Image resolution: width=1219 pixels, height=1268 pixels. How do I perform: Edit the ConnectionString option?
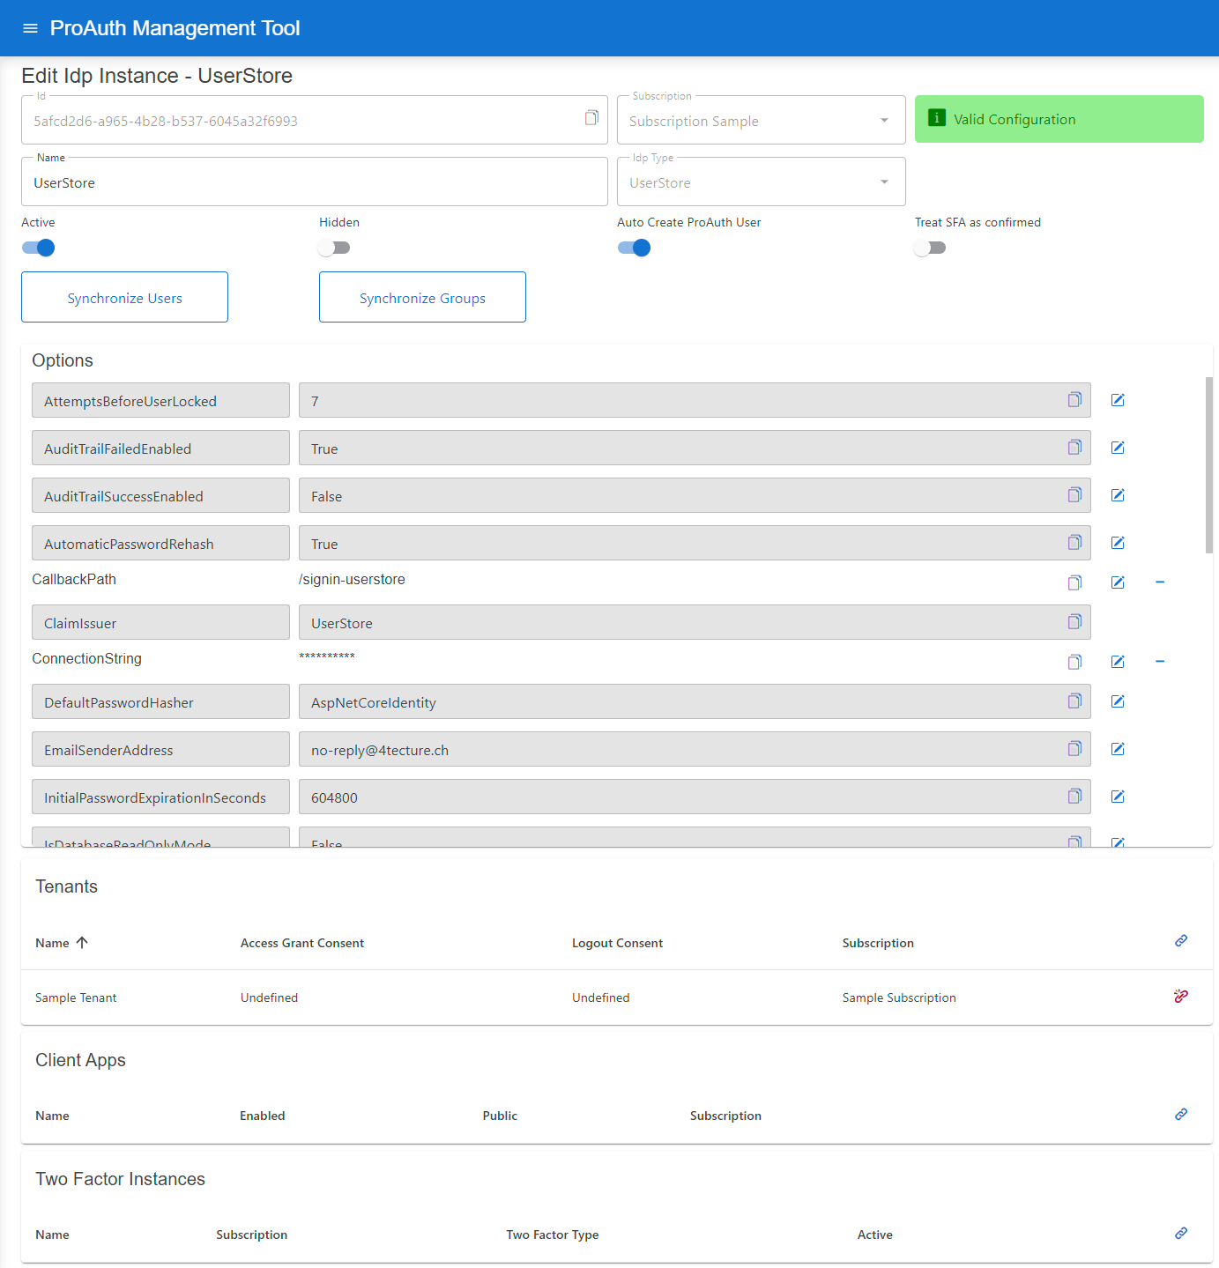point(1118,662)
